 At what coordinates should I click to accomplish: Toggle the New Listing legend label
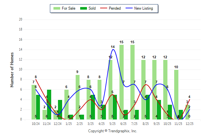tap(144, 8)
